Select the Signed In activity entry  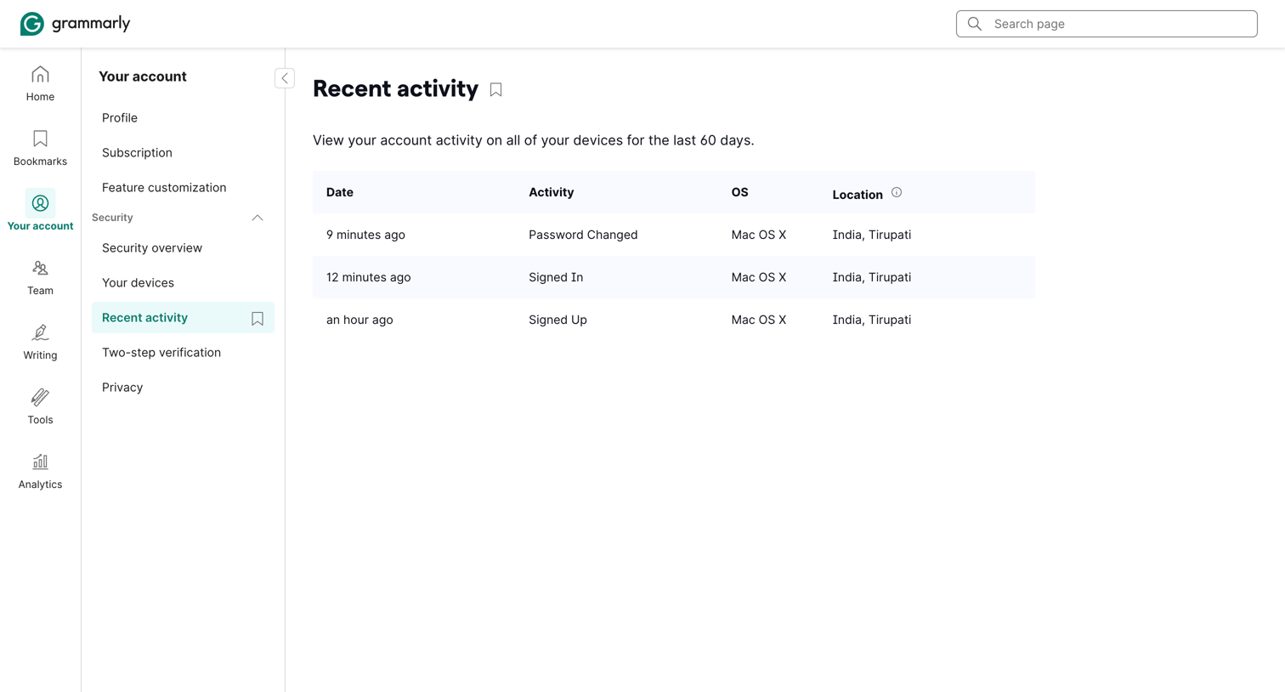pyautogui.click(x=556, y=277)
